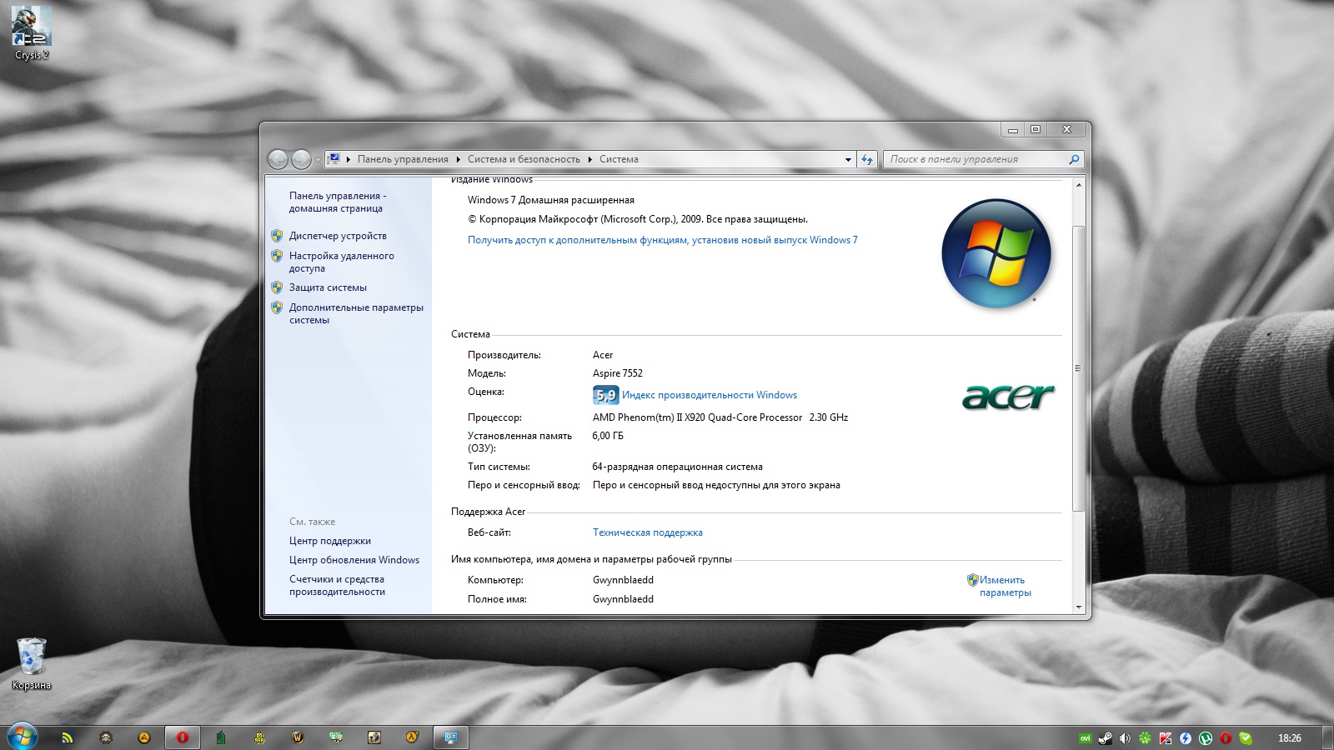Follow the link to get a new Windows 7 edition

(662, 240)
